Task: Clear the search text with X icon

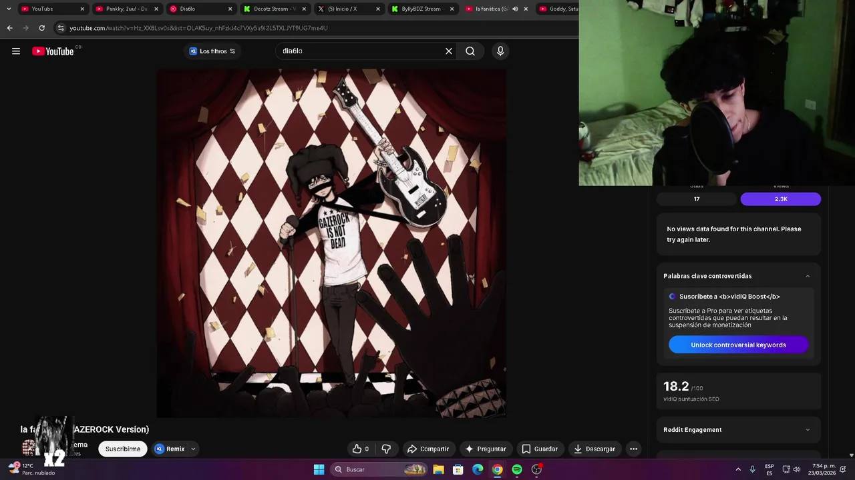Action: 449,51
